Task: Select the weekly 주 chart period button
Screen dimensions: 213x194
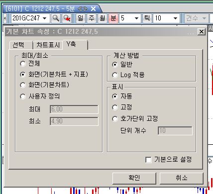Action: 92,18
